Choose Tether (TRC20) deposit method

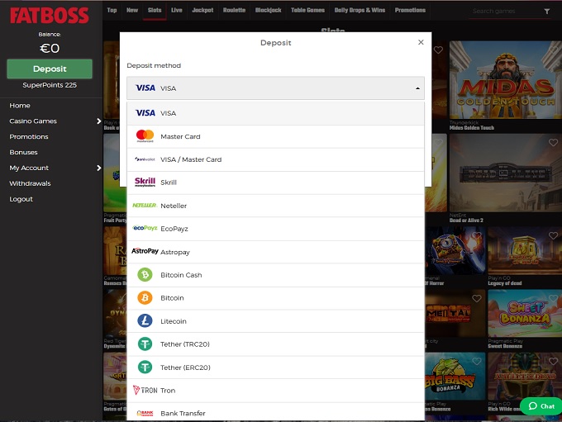pyautogui.click(x=275, y=344)
